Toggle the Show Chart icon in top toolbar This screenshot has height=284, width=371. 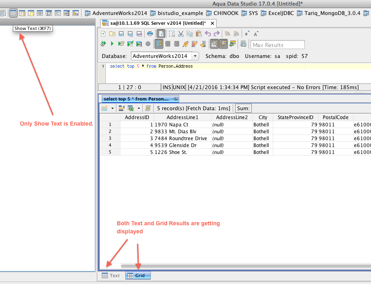tap(75, 13)
